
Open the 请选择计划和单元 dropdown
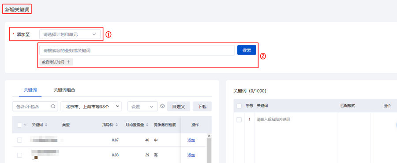70,34
